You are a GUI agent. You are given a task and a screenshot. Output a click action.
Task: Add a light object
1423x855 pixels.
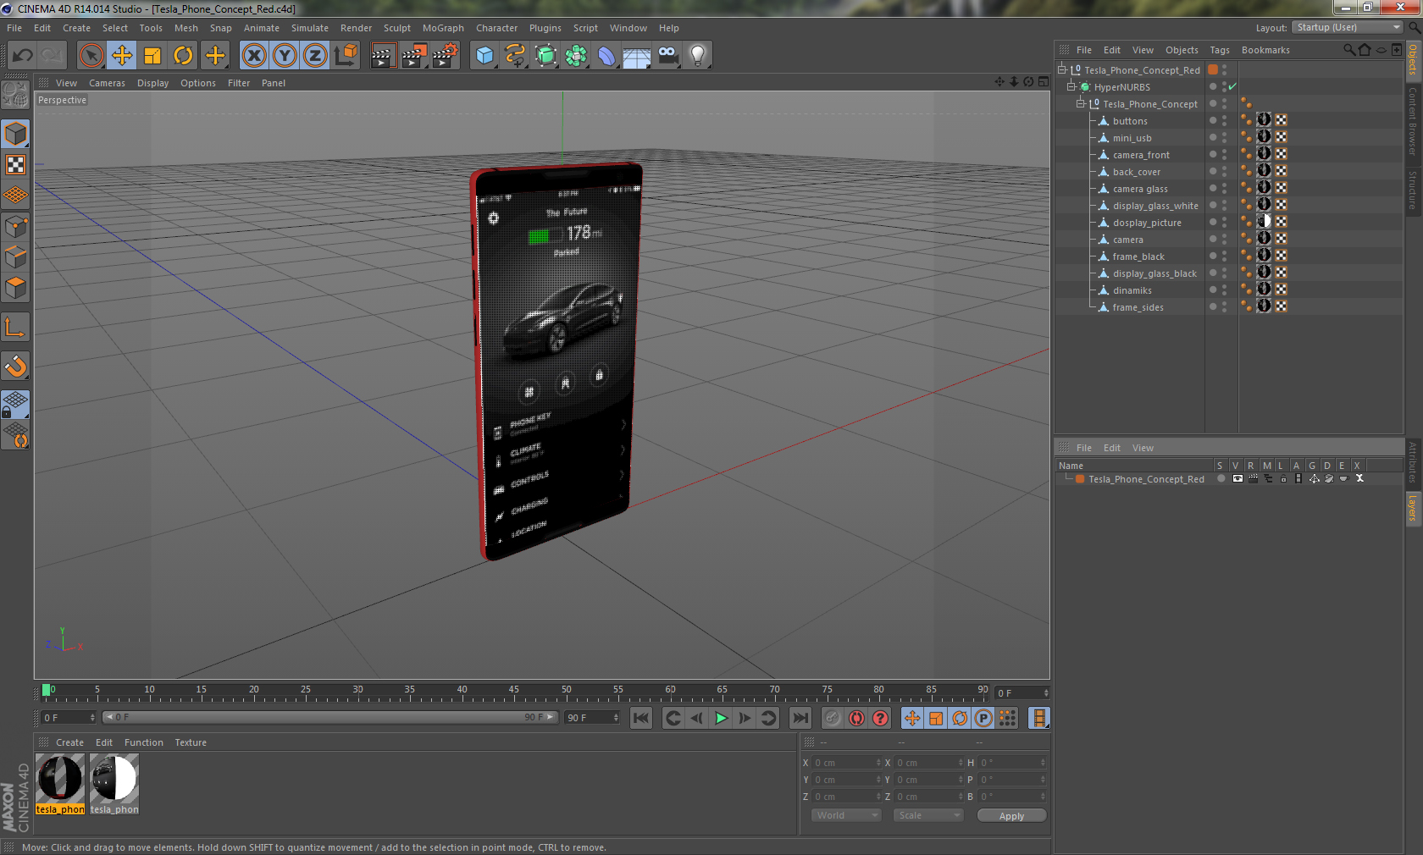pyautogui.click(x=698, y=56)
